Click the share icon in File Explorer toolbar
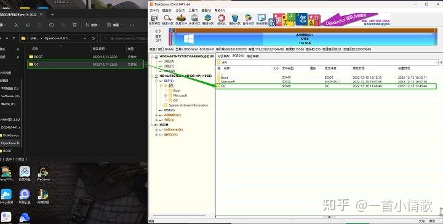This screenshot has height=224, width=443. coord(63,25)
